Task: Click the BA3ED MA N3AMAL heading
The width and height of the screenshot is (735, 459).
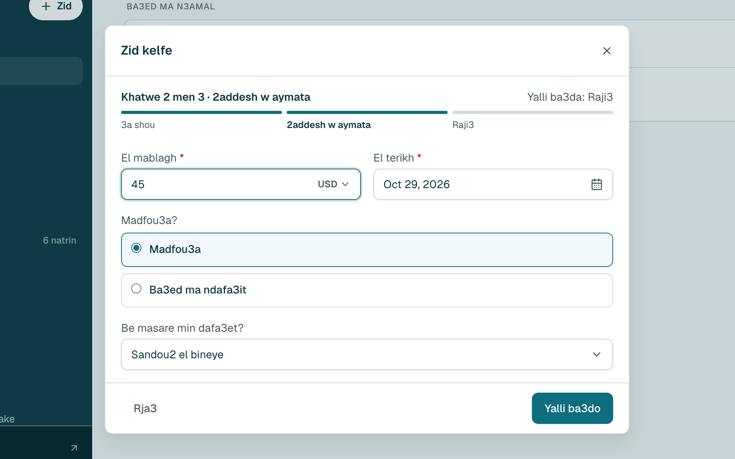Action: pyautogui.click(x=171, y=7)
